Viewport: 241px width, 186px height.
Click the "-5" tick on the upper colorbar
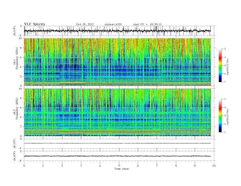[225, 66]
